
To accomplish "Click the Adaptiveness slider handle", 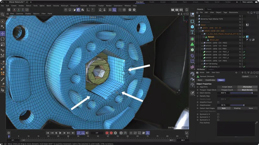I will pyautogui.click(x=244, y=105).
